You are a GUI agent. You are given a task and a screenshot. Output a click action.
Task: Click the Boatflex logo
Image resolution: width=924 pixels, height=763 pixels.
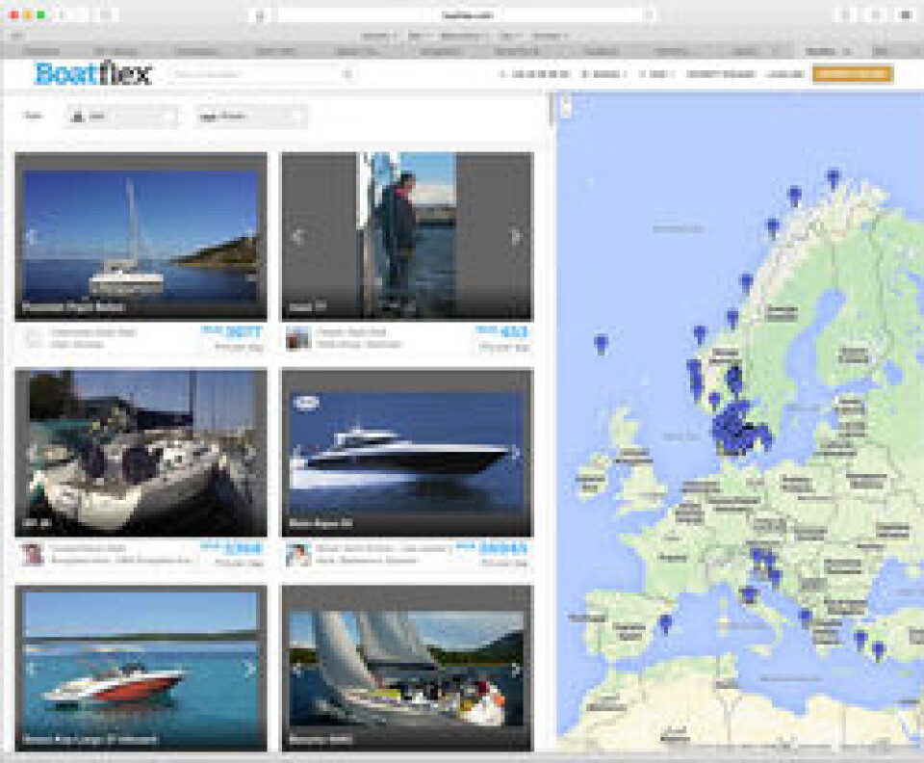pos(92,73)
